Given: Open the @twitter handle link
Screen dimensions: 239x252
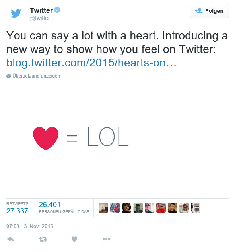Looking at the screenshot, I should tap(40, 18).
